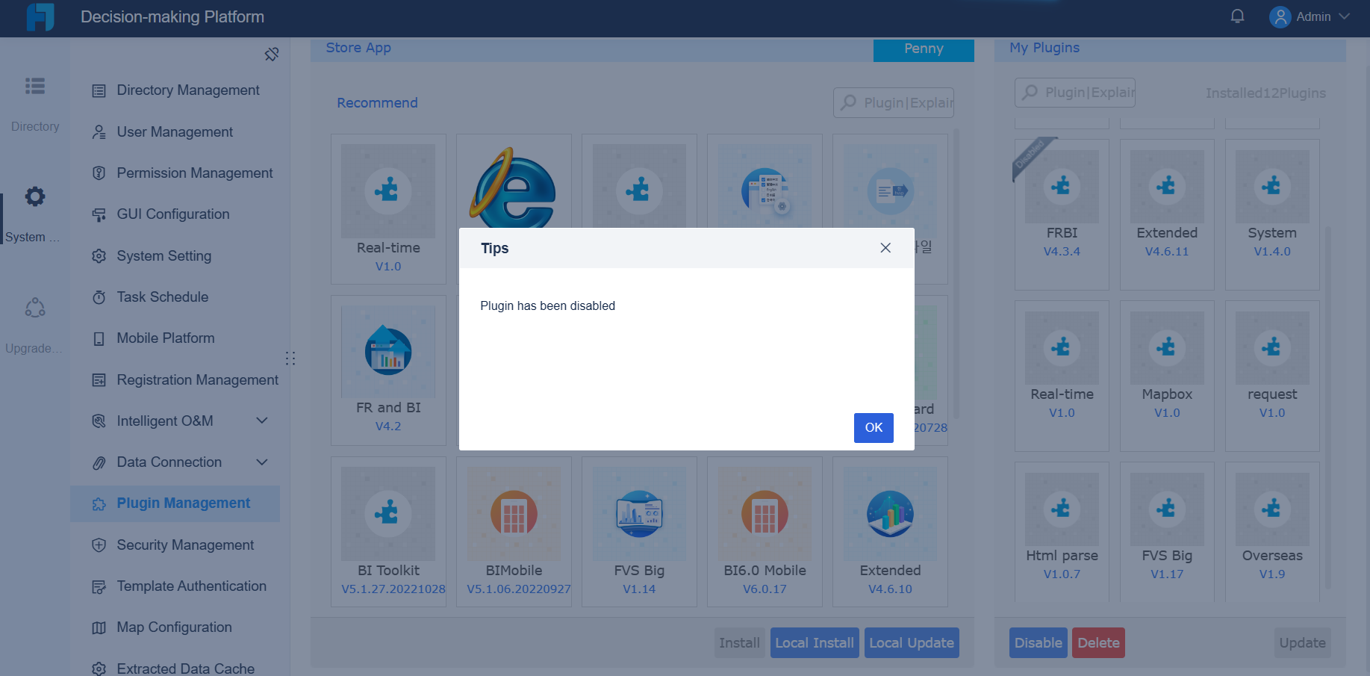Click OK in the Tips dialog

874,428
